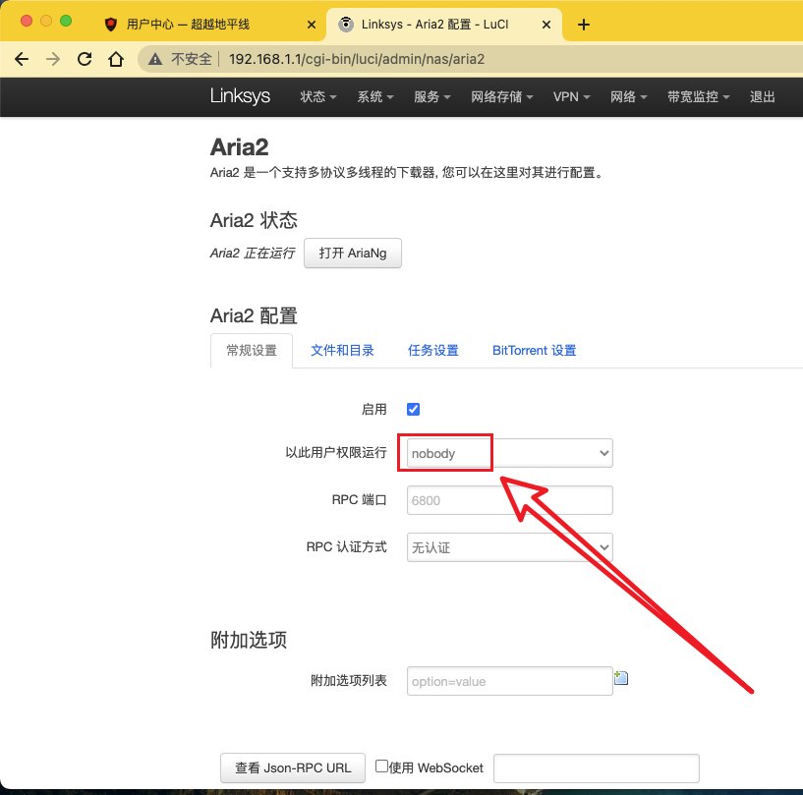Expand the 服务 navigation menu

pyautogui.click(x=432, y=96)
